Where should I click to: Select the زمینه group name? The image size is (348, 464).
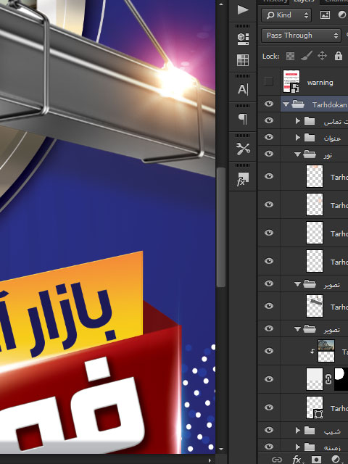pos(332,448)
